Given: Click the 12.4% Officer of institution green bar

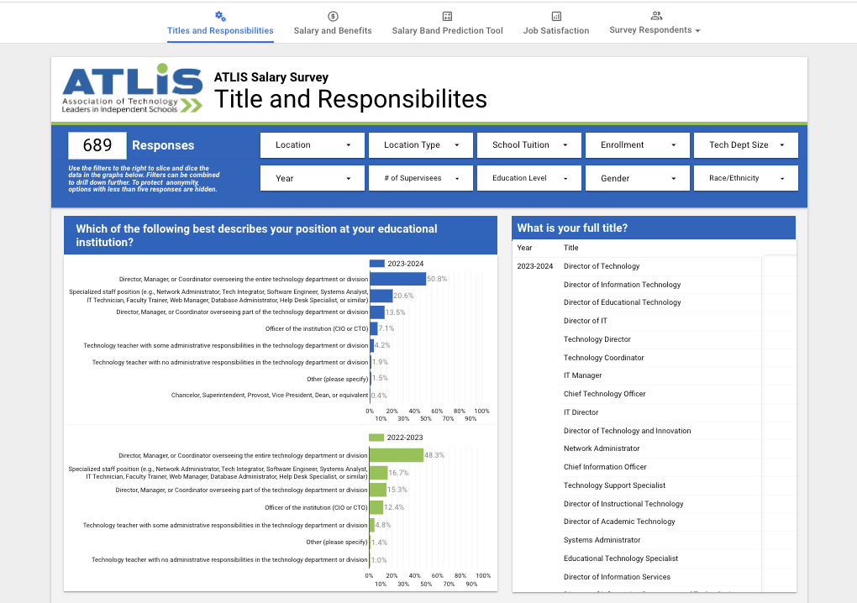Looking at the screenshot, I should click(x=376, y=507).
